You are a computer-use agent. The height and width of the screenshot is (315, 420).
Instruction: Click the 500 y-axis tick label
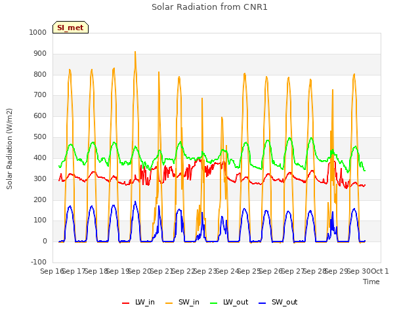[x=40, y=137]
